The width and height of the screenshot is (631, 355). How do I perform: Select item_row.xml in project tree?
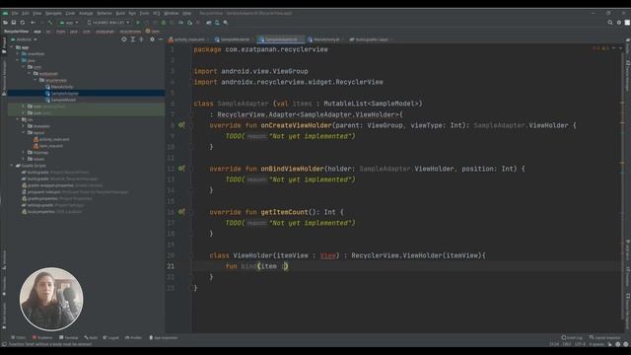(50, 146)
